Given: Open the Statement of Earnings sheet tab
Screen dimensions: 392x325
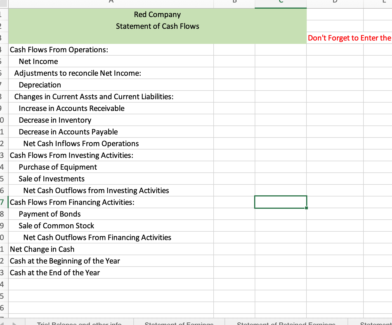Looking at the screenshot, I should click(179, 323).
